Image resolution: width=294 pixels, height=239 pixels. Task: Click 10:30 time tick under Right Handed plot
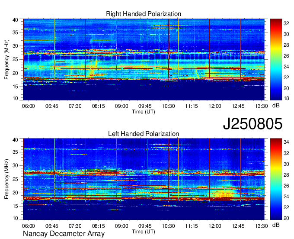(168, 106)
